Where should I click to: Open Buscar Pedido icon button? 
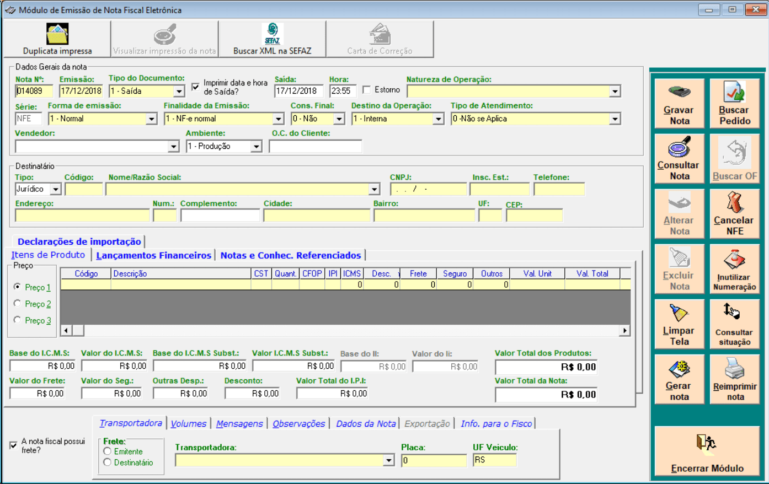pyautogui.click(x=734, y=92)
